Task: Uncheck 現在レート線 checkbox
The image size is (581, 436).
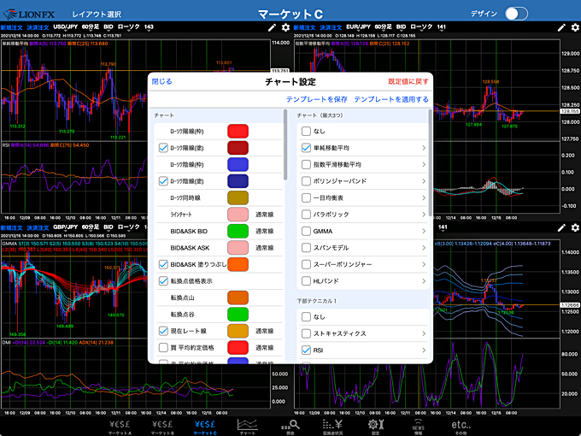Action: click(x=163, y=331)
